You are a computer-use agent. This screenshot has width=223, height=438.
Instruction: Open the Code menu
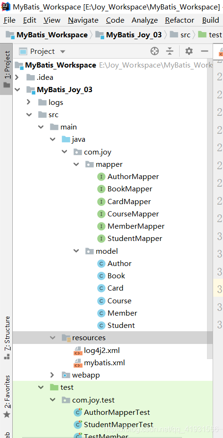click(115, 20)
